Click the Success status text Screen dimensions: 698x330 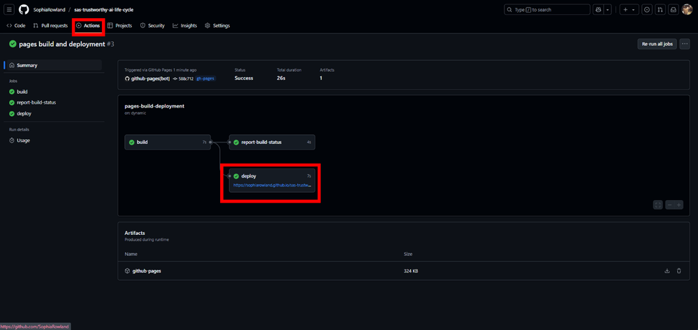pos(244,78)
